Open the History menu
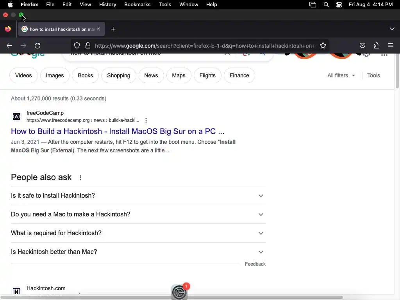The image size is (400, 300). click(108, 5)
